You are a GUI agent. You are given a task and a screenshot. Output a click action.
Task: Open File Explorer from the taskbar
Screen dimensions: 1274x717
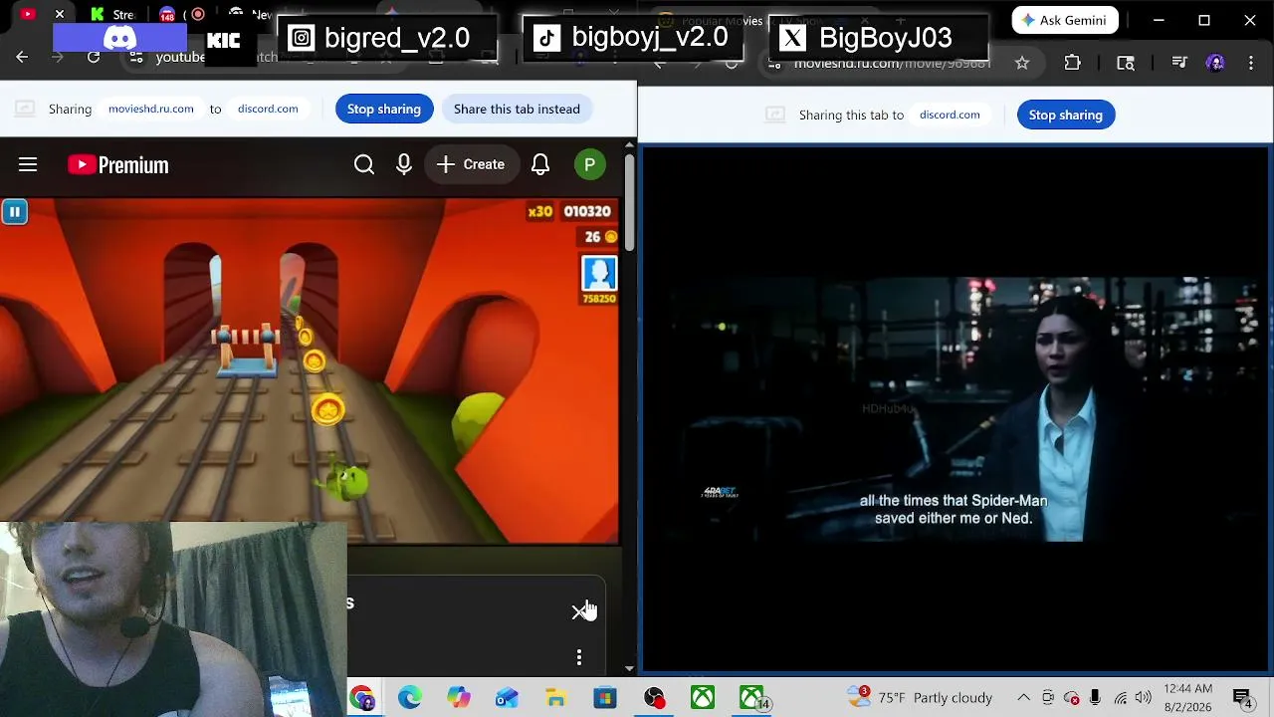[x=556, y=698]
